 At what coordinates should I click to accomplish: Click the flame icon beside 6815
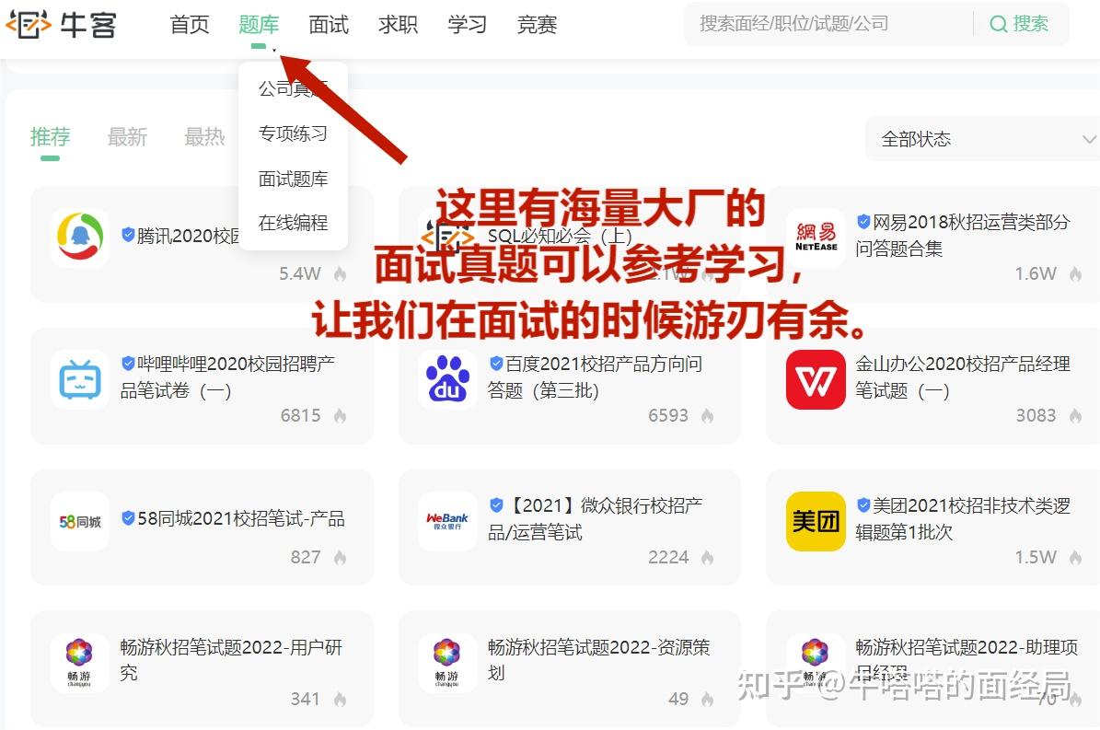(x=341, y=416)
